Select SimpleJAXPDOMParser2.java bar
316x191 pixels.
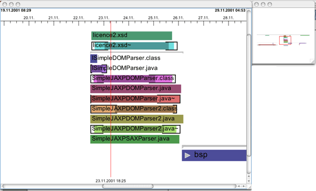pyautogui.click(x=136, y=119)
